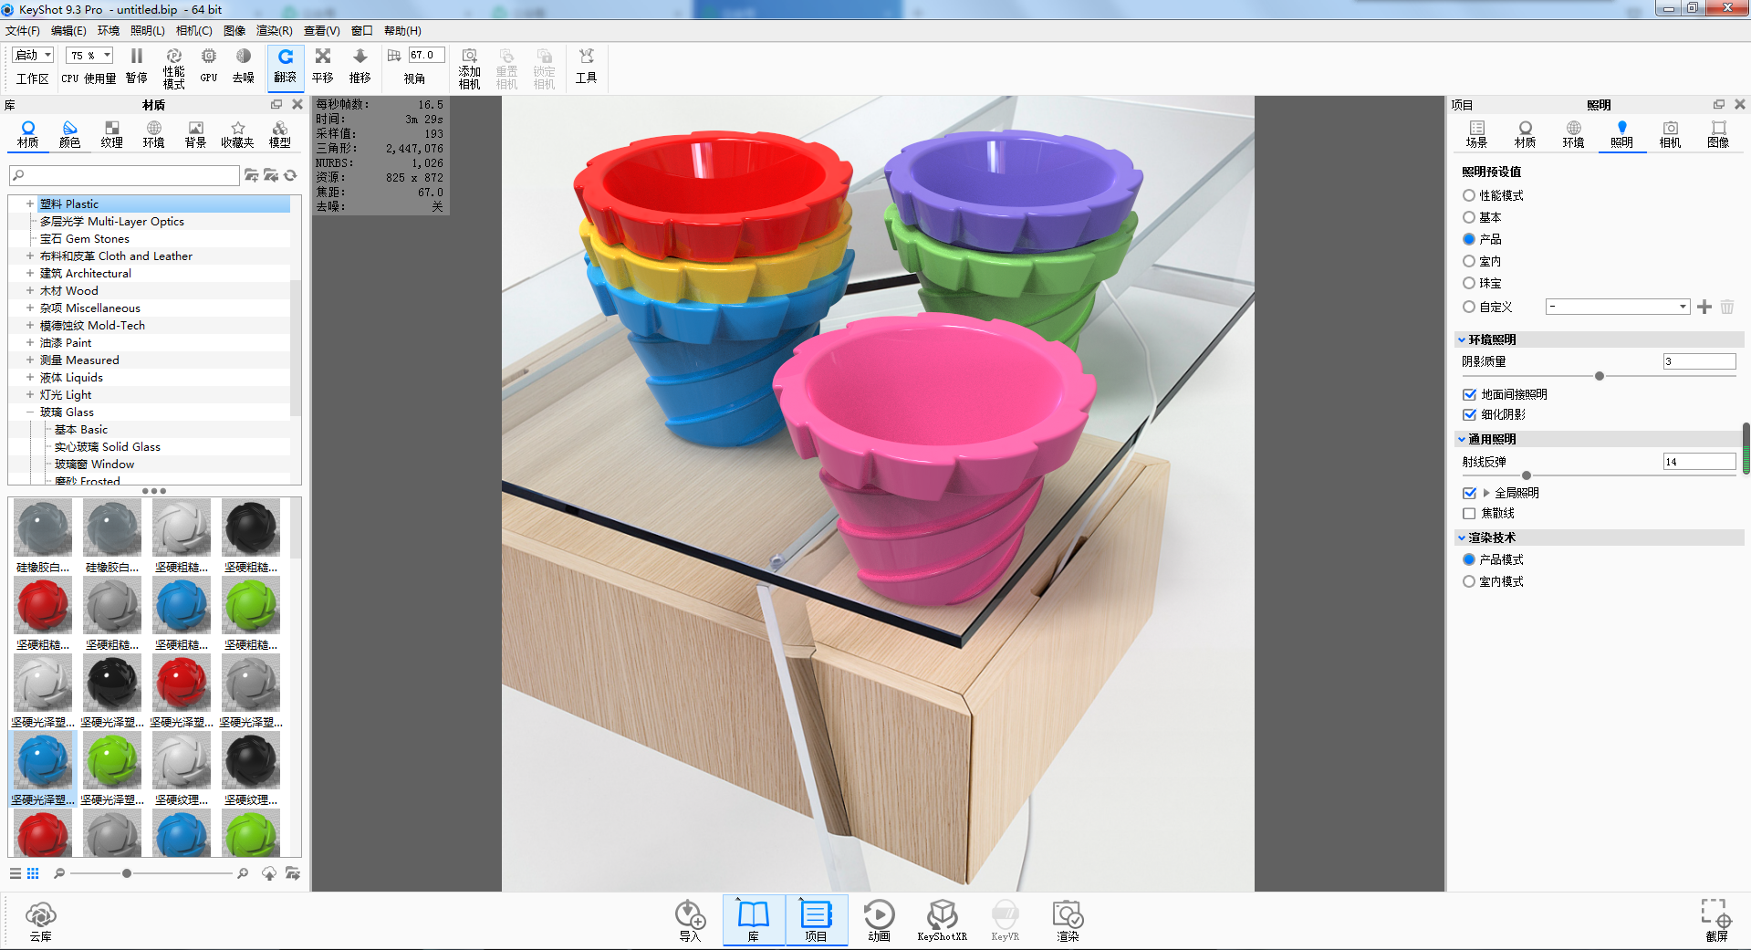Open the Favorites (收藏夹) library tab
The image size is (1751, 950).
237,134
